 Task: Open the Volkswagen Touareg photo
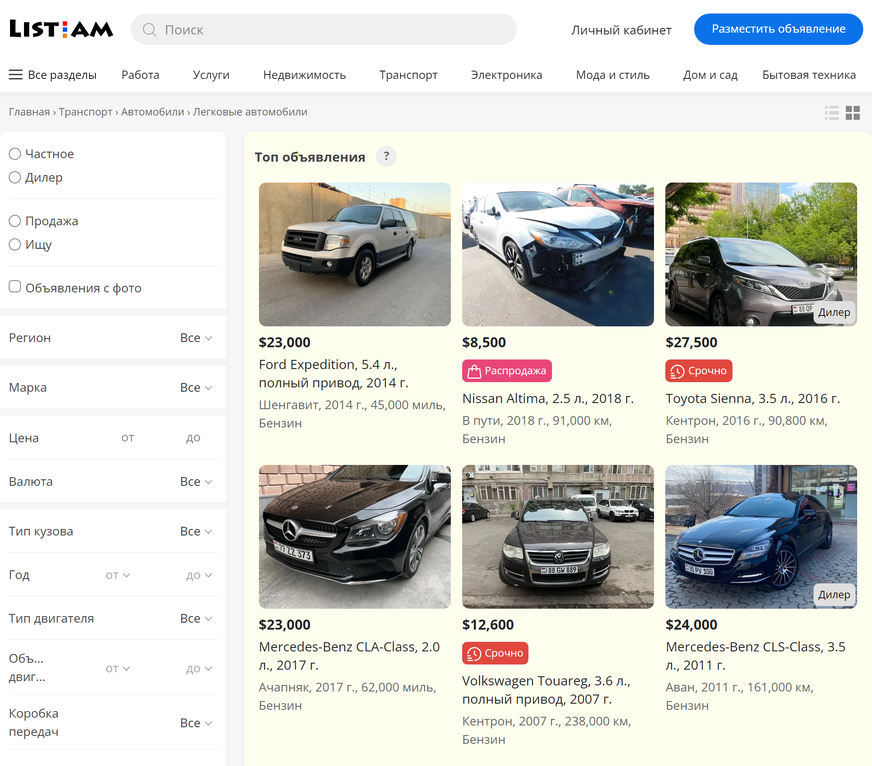(558, 537)
